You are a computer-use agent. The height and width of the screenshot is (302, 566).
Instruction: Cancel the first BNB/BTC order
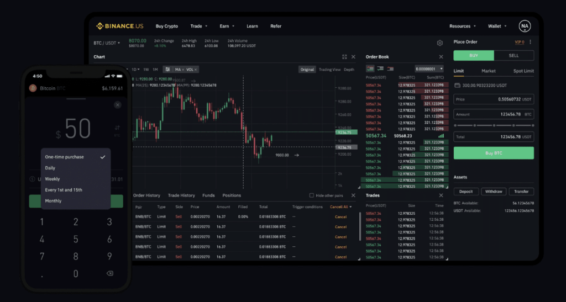click(x=340, y=217)
